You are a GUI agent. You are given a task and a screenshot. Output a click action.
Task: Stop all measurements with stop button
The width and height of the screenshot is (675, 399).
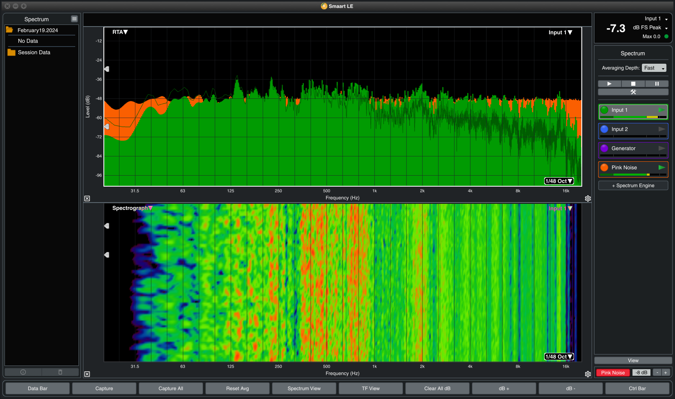click(x=633, y=84)
